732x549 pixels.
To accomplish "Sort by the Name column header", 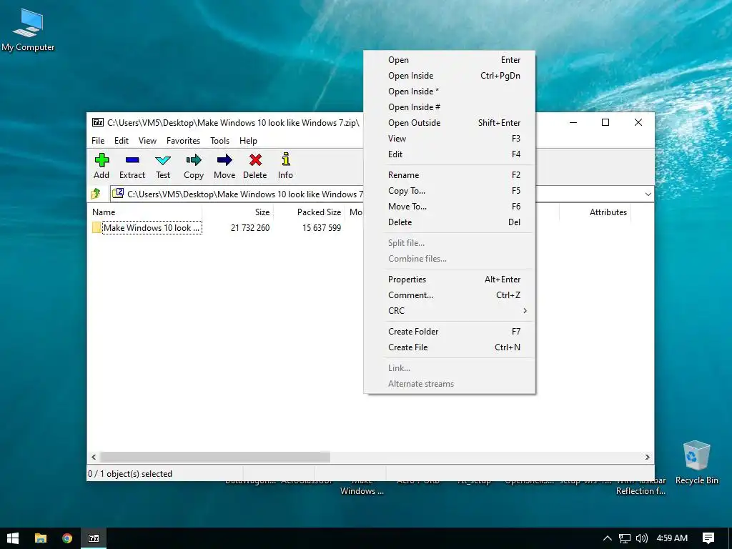I will 145,212.
